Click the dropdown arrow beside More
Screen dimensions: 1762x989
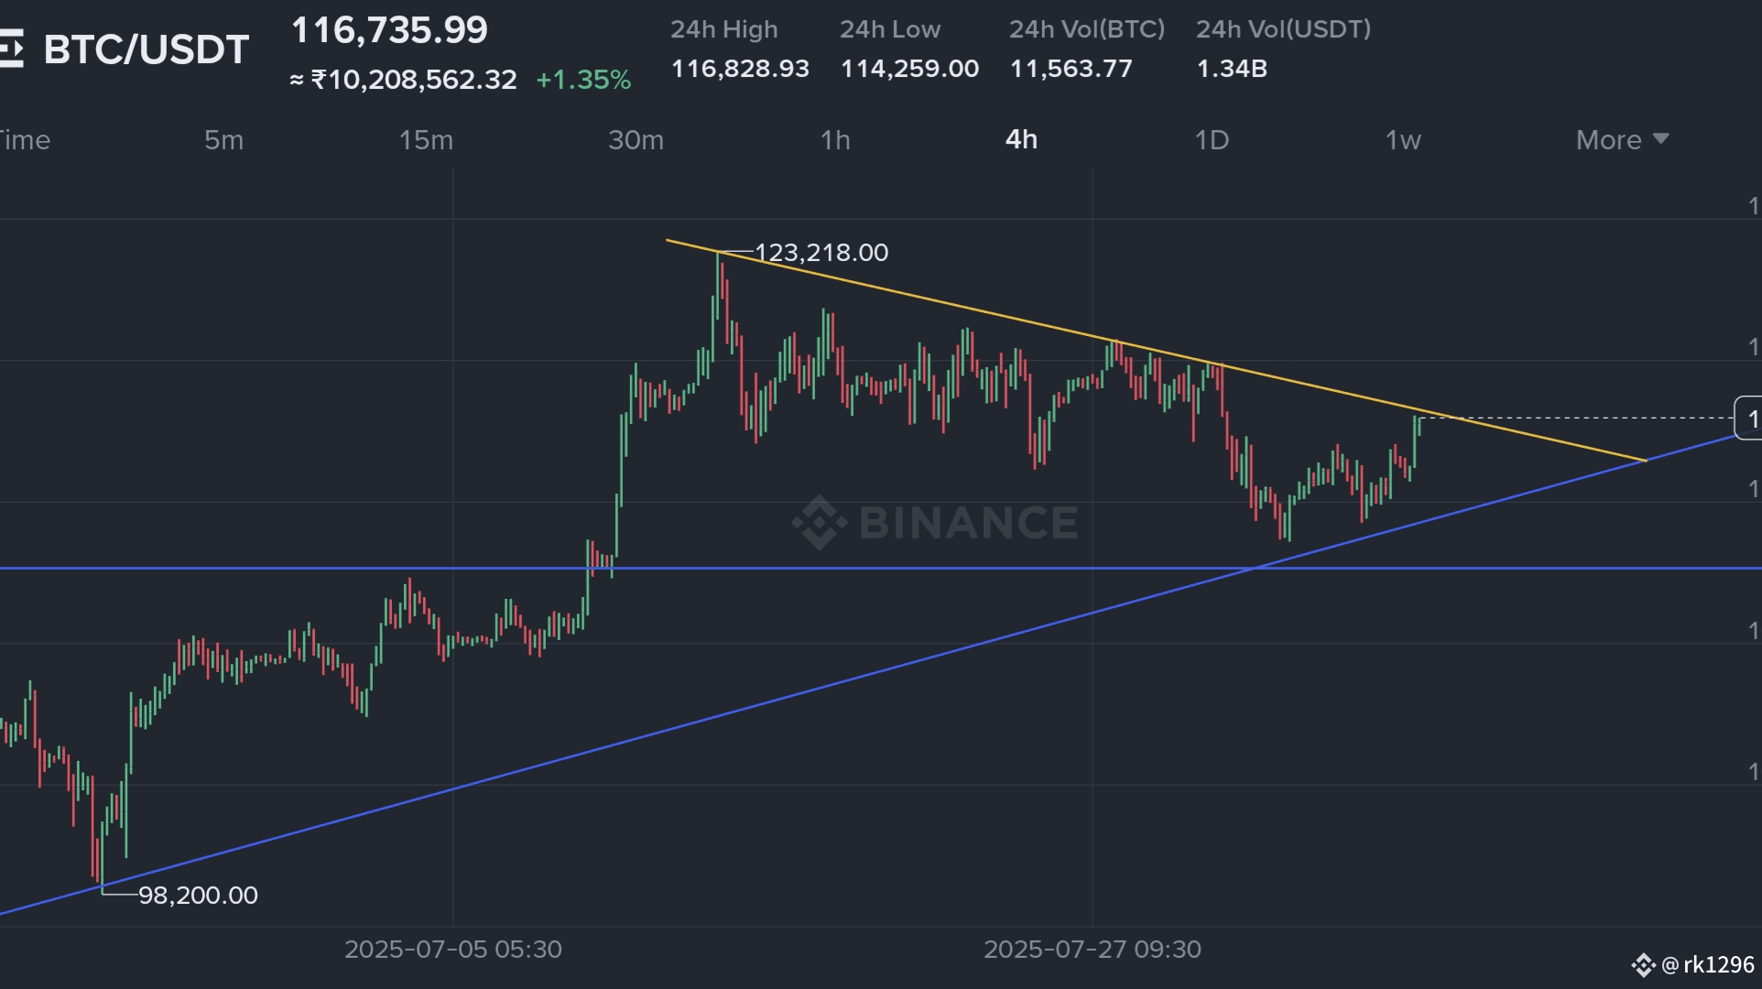(x=1661, y=139)
